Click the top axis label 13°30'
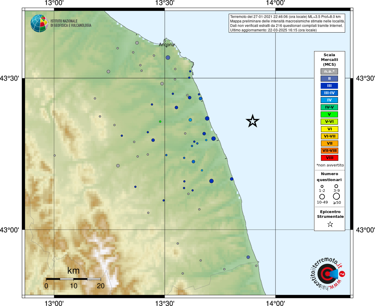The width and height of the screenshot is (375, 306). pos(165,3)
